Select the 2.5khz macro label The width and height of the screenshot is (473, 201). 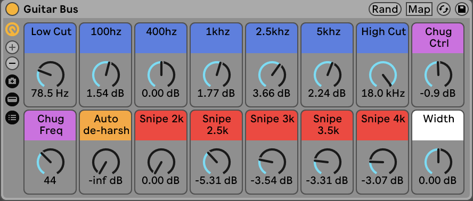(272, 38)
